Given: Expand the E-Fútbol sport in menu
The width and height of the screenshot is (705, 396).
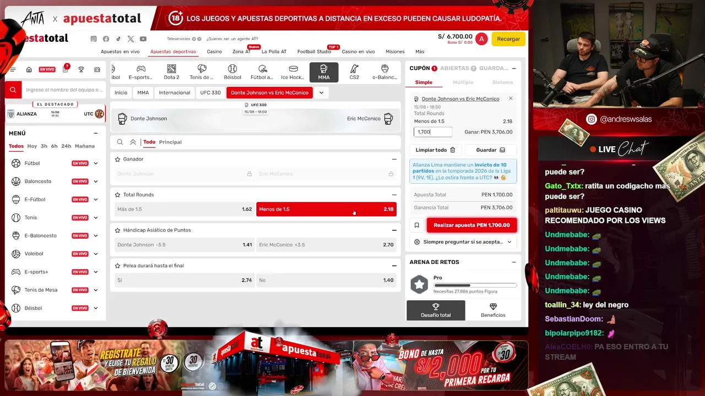Looking at the screenshot, I should tap(96, 200).
